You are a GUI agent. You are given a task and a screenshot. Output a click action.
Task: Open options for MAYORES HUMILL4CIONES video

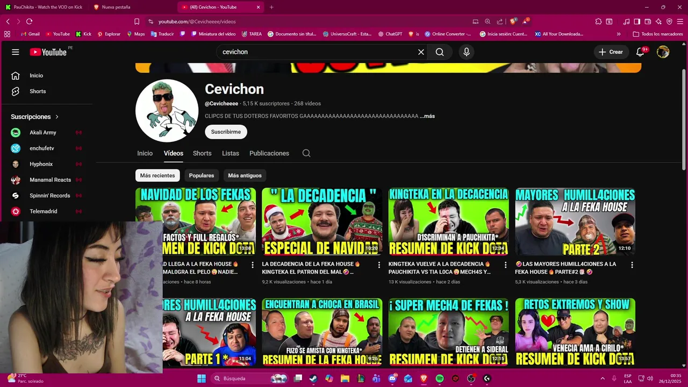632,265
